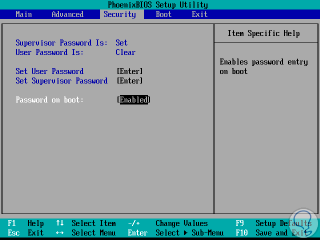Open the Advanced menu tab
Image resolution: width=320 pixels, height=240 pixels.
[67, 14]
